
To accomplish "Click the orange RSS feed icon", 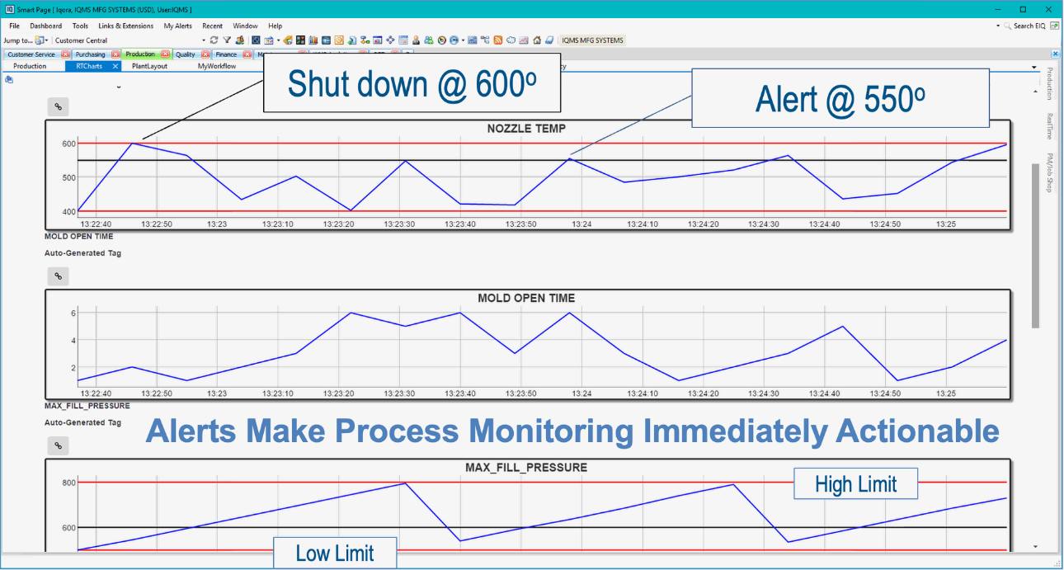I will pyautogui.click(x=498, y=40).
